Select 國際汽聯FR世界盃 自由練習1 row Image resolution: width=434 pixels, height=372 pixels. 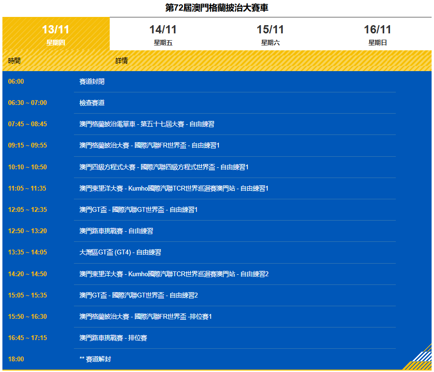click(149, 146)
